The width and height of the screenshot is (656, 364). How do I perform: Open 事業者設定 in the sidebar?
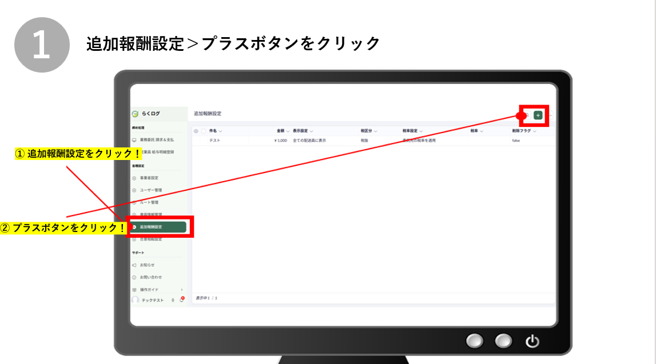[x=149, y=178]
